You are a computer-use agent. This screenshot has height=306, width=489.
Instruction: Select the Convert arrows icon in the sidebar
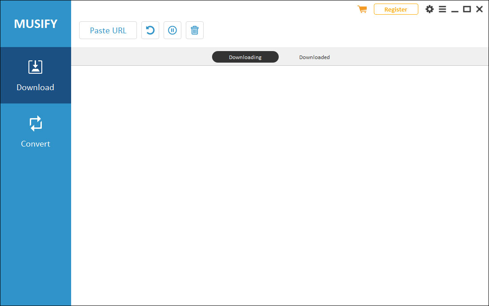coord(36,123)
